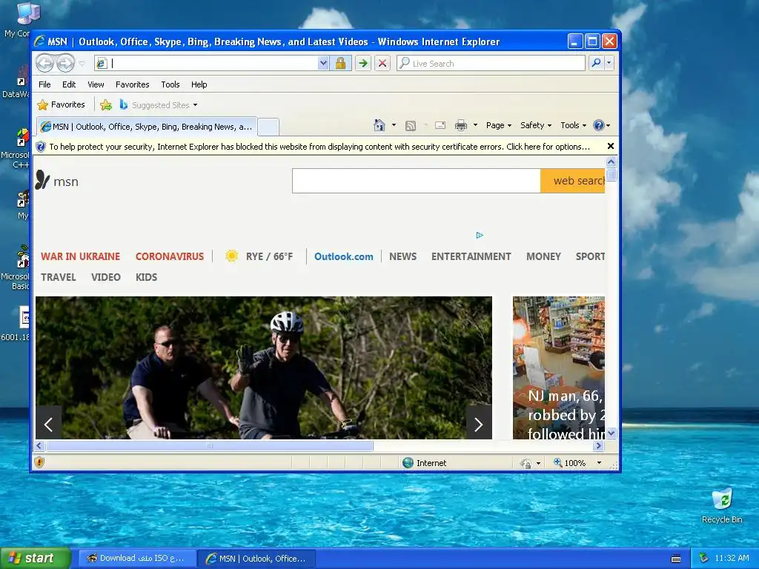Click the Read Mail envelope icon

440,125
